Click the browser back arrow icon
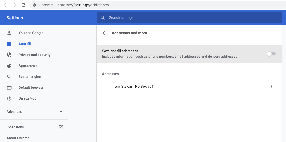The width and height of the screenshot is (286, 142). [x=6, y=5]
